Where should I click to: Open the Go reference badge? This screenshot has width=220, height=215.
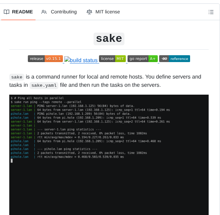point(175,59)
